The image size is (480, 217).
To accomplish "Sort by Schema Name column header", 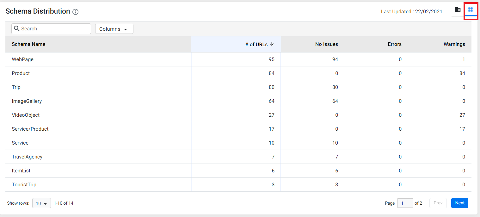I will [28, 44].
